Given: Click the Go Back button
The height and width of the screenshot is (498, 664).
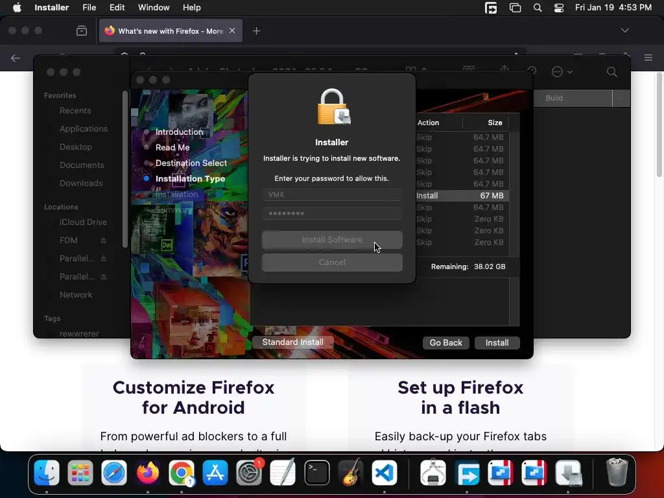Looking at the screenshot, I should [x=446, y=342].
